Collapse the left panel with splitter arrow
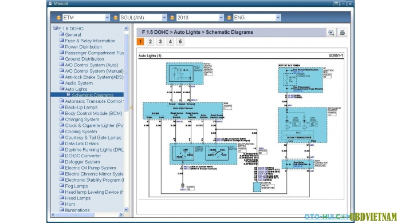 pyautogui.click(x=131, y=107)
